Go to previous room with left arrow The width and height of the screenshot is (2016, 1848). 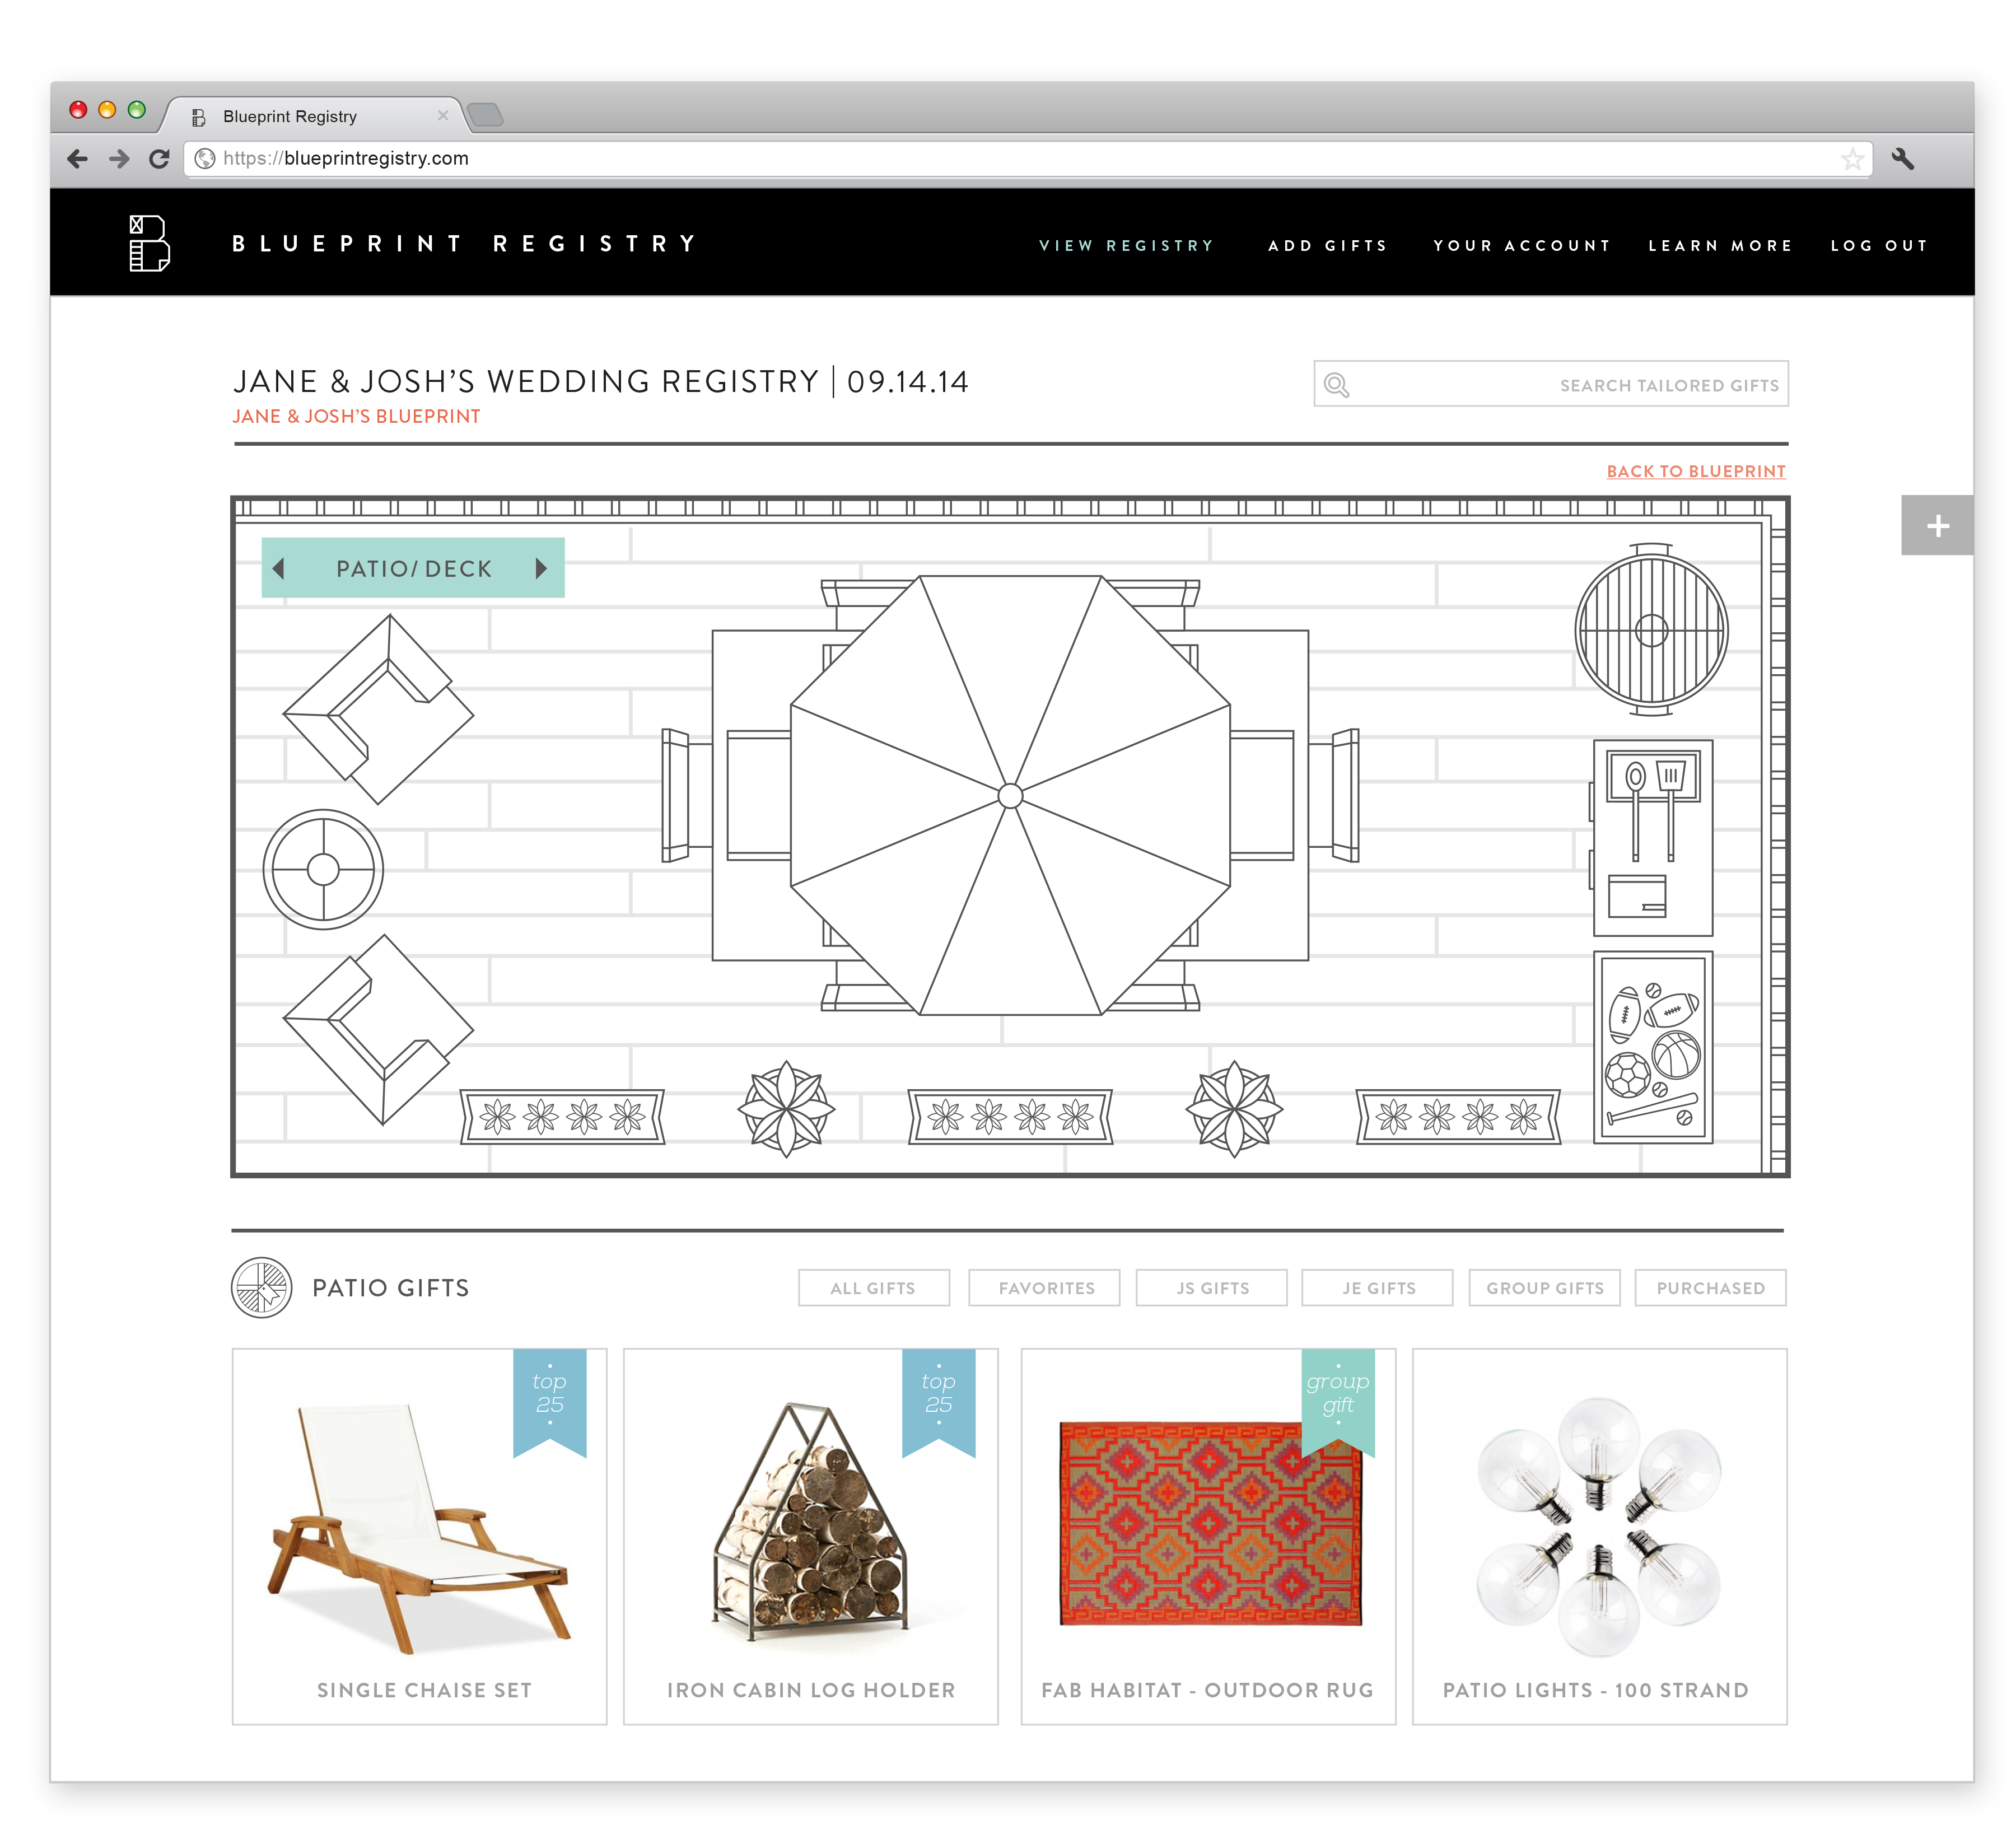279,569
